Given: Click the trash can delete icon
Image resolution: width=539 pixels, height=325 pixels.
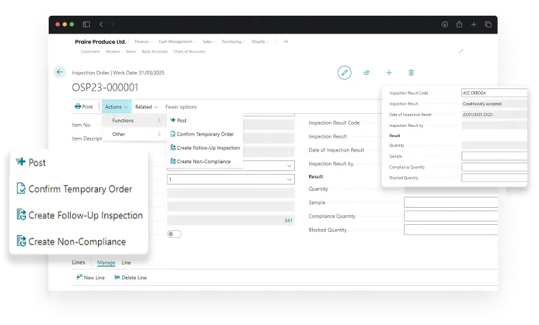Looking at the screenshot, I should click(x=411, y=72).
